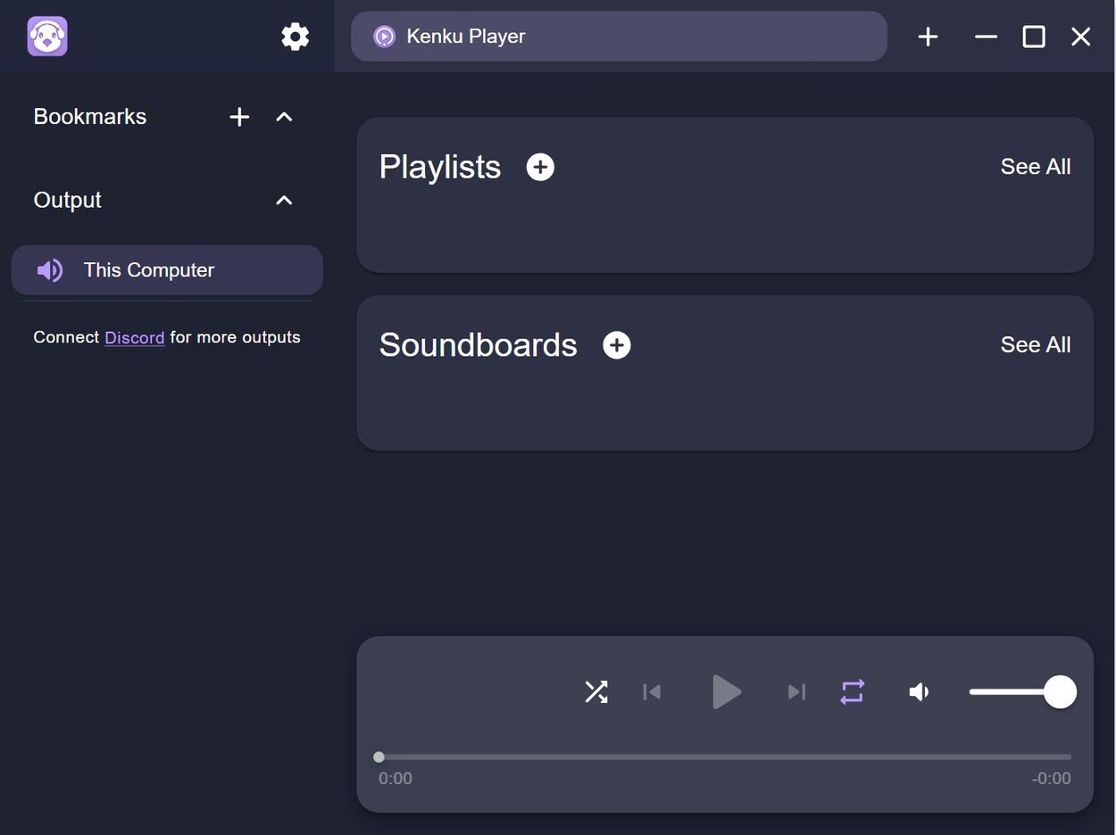Open a new tab with the plus button
The image size is (1116, 835).
(x=928, y=37)
